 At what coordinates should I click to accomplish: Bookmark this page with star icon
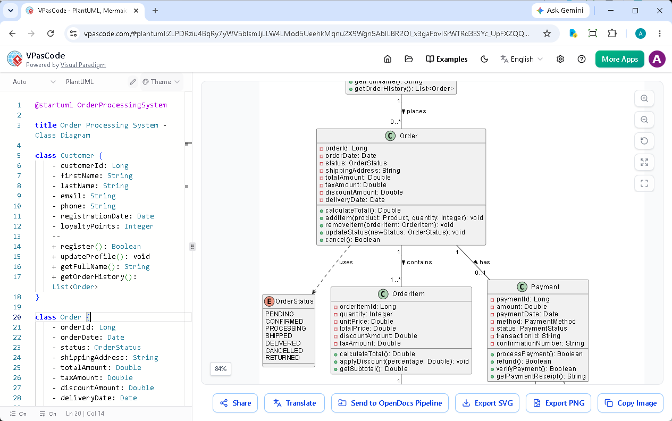(x=547, y=33)
